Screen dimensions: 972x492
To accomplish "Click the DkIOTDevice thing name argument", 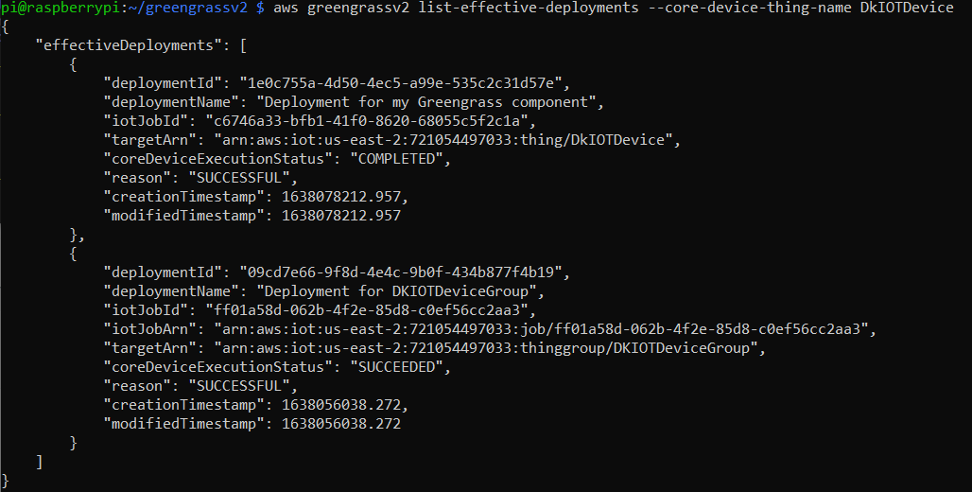I will coord(907,8).
